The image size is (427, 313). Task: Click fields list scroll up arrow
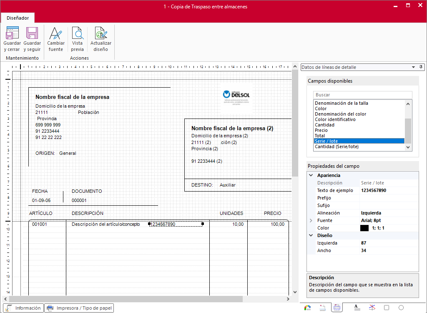408,103
